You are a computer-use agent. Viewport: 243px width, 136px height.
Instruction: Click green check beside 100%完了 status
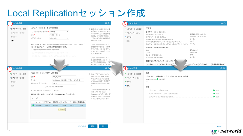click(x=157, y=79)
